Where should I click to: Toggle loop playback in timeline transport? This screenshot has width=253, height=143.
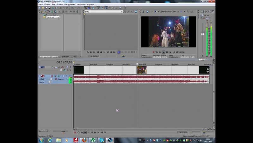point(78,132)
